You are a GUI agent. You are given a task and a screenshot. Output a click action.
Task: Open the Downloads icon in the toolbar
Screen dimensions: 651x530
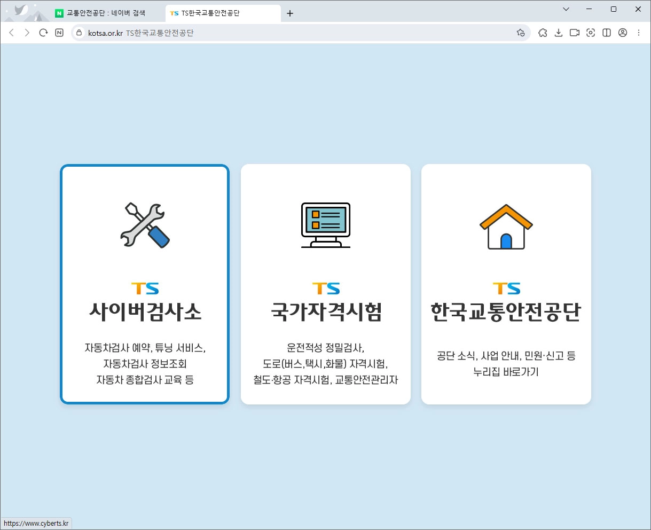559,33
